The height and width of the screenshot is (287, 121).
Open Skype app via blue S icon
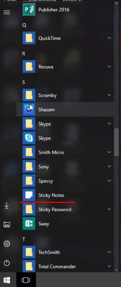(29, 138)
